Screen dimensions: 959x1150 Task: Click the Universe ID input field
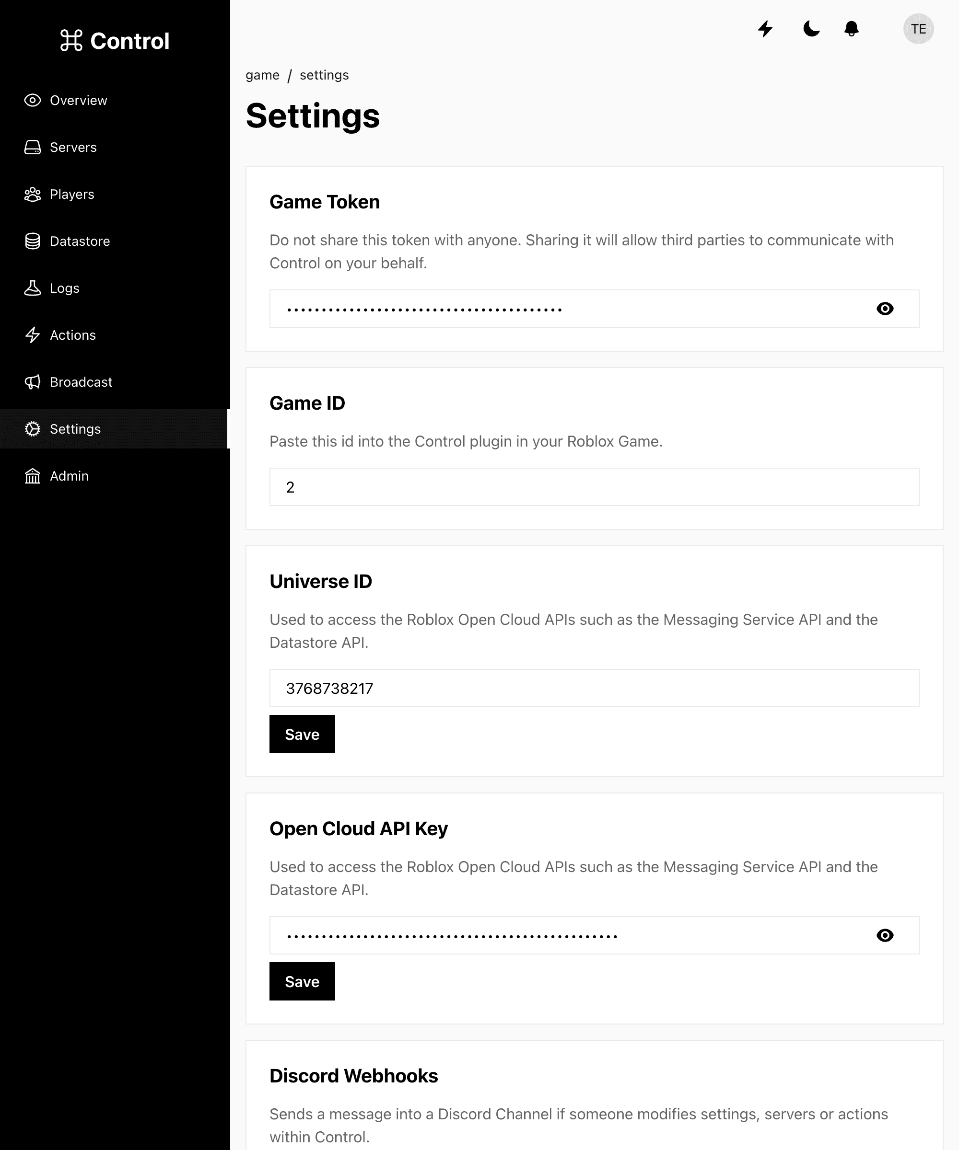pos(594,688)
